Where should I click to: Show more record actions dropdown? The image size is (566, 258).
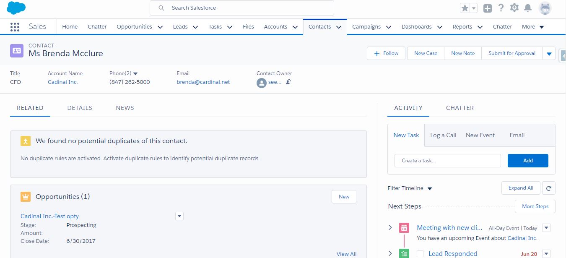pos(549,54)
